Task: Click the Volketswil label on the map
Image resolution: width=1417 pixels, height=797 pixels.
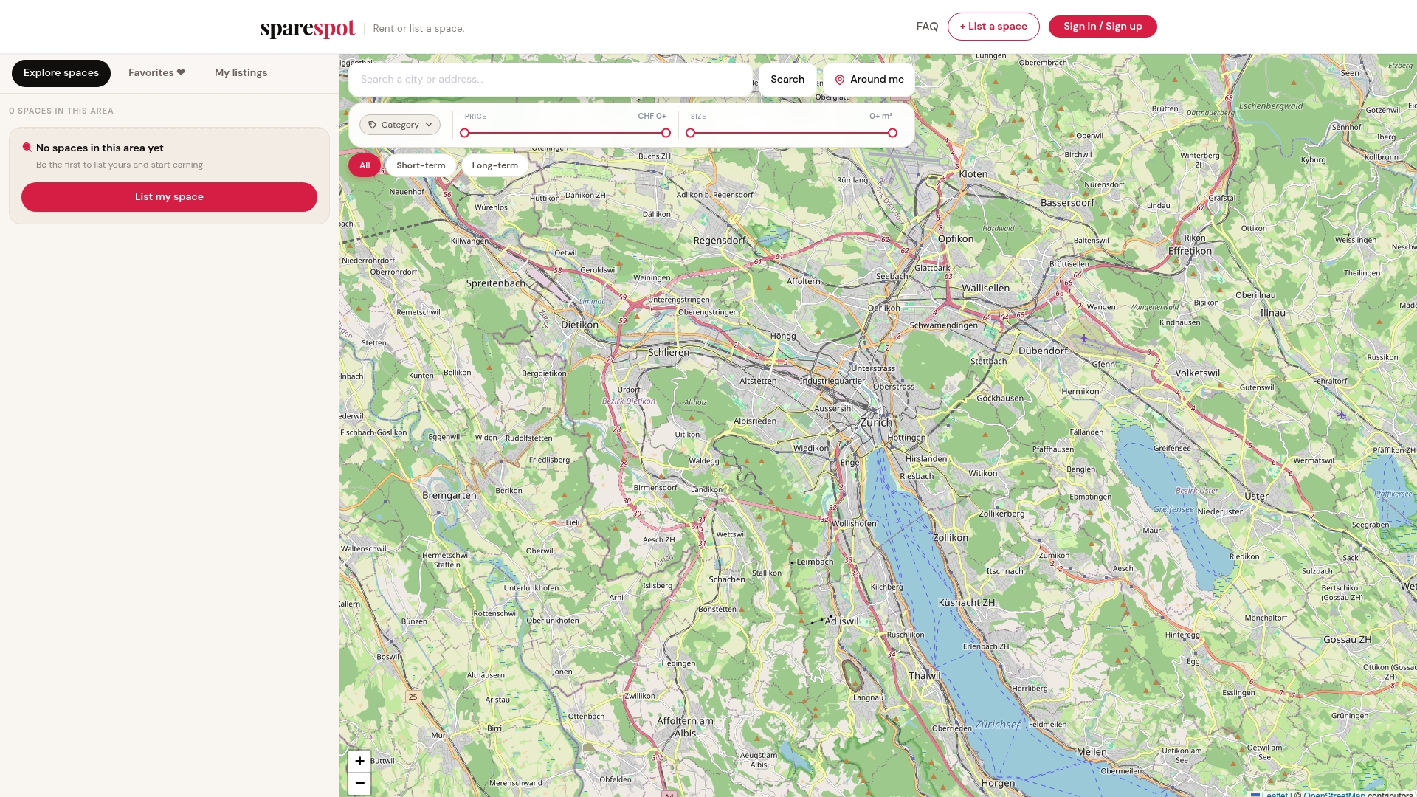Action: (x=1197, y=373)
